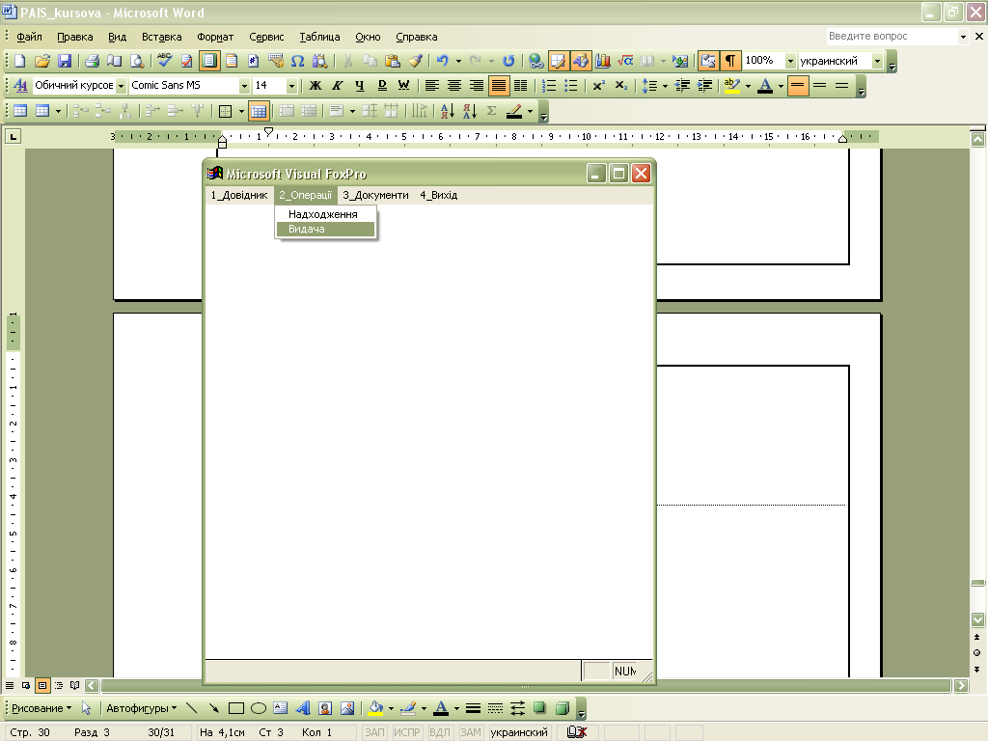
Task: Open the Справка help menu
Action: pos(417,37)
